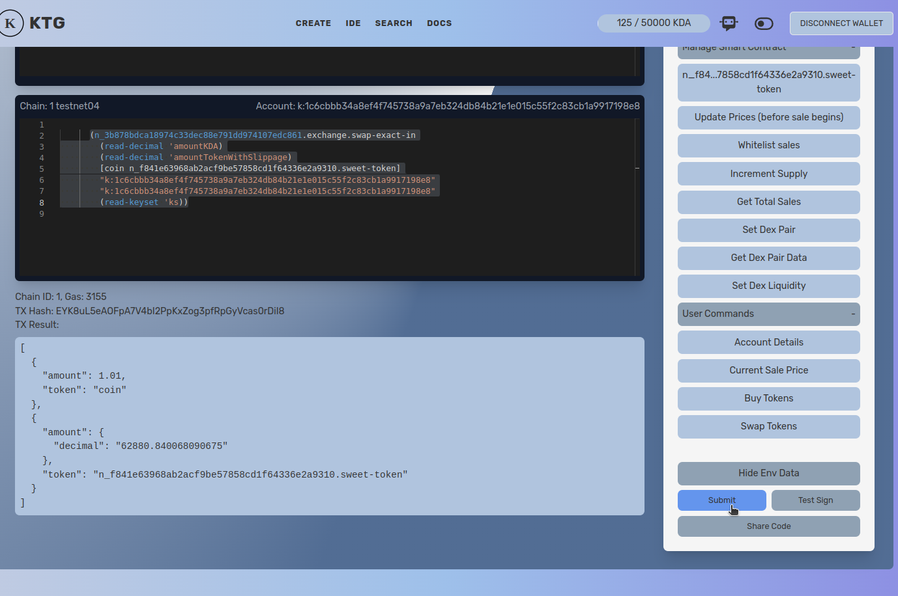Image resolution: width=898 pixels, height=596 pixels.
Task: Click the "Chain ID: 1, Gas: 3155" text
Action: 61,297
